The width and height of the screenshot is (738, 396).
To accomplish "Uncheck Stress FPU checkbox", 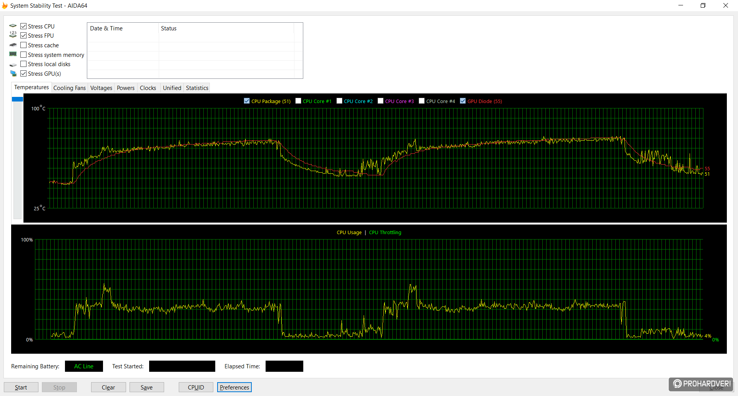I will point(23,35).
